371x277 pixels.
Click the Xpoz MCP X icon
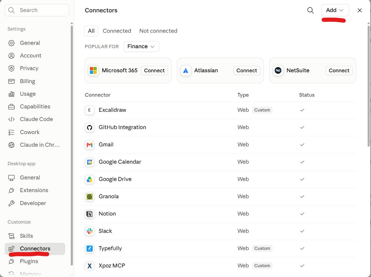(90, 266)
